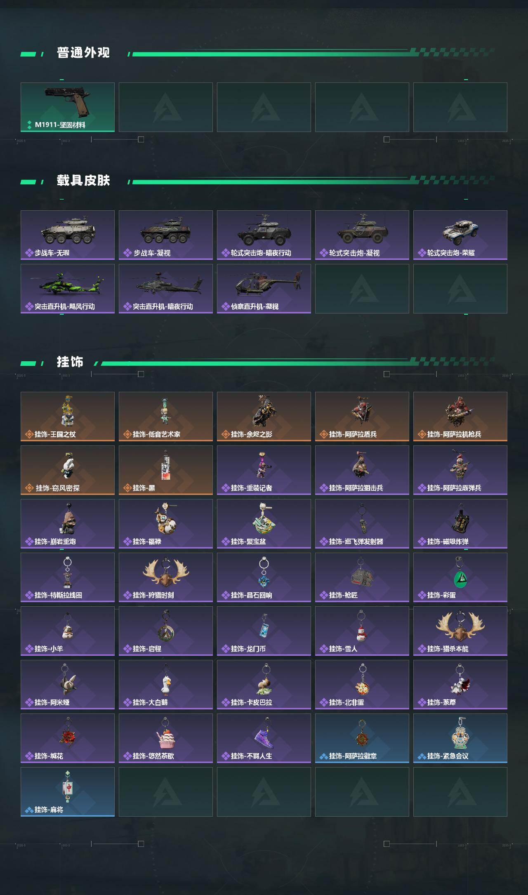Select the 挂饰-麻将 mahjong tile charm
This screenshot has height=895, width=528.
click(x=68, y=792)
